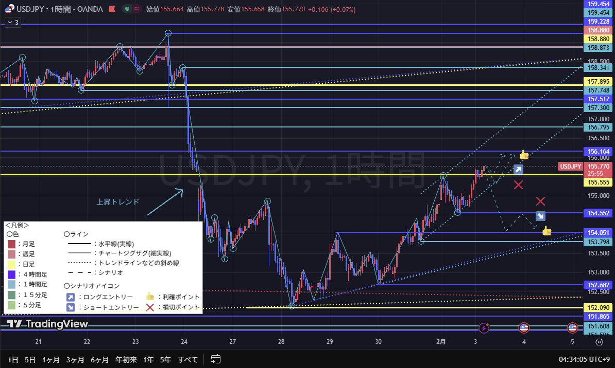Click the short entry down-arrow icon on chart
Screen dimensions: 615x368
click(x=540, y=216)
